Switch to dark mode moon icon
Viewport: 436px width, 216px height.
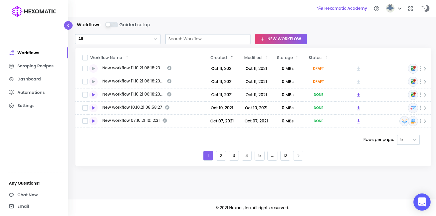[426, 9]
